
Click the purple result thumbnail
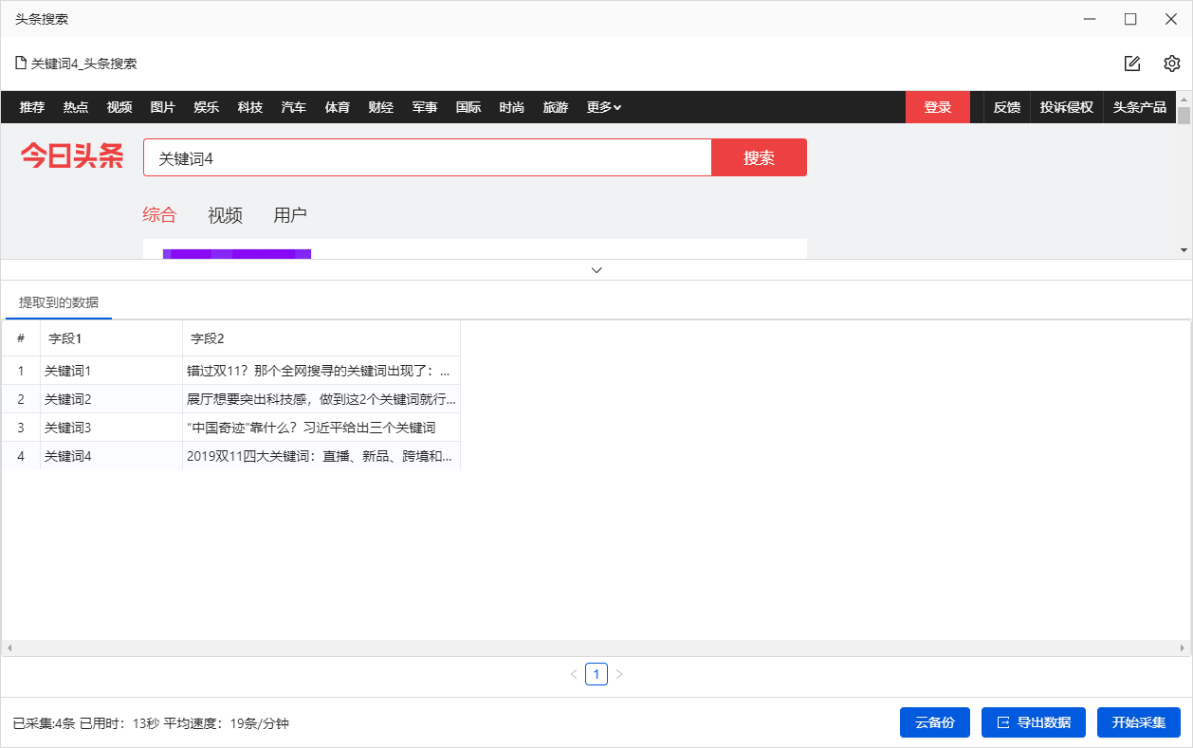pos(237,253)
